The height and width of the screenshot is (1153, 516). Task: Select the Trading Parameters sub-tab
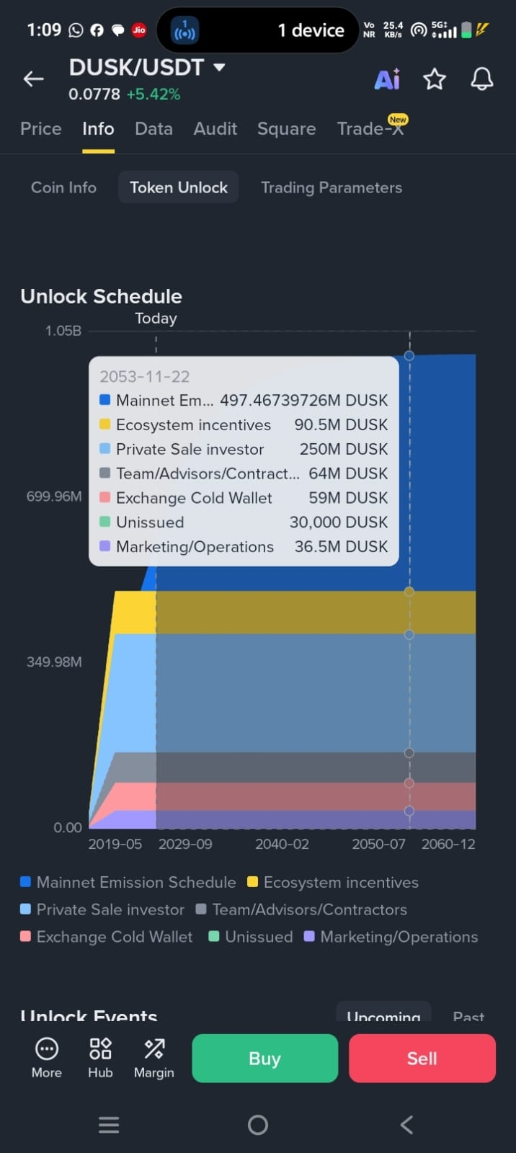(x=332, y=187)
